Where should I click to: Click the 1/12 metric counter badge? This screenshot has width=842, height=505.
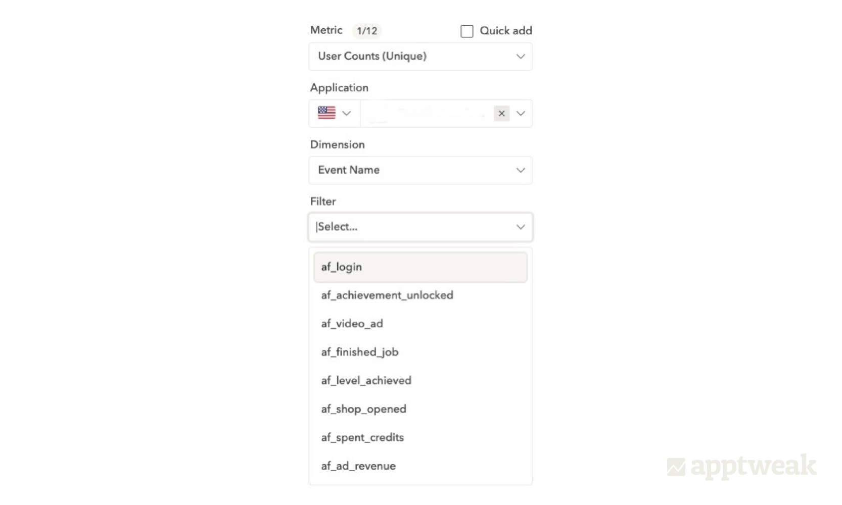pos(366,31)
